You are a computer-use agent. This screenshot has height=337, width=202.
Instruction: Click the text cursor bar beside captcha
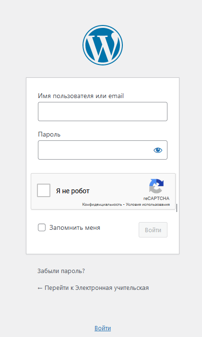click(177, 208)
